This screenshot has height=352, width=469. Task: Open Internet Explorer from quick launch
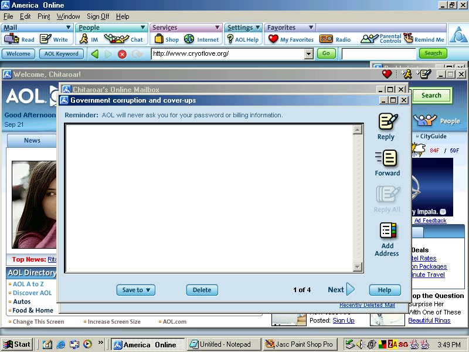pos(61,344)
